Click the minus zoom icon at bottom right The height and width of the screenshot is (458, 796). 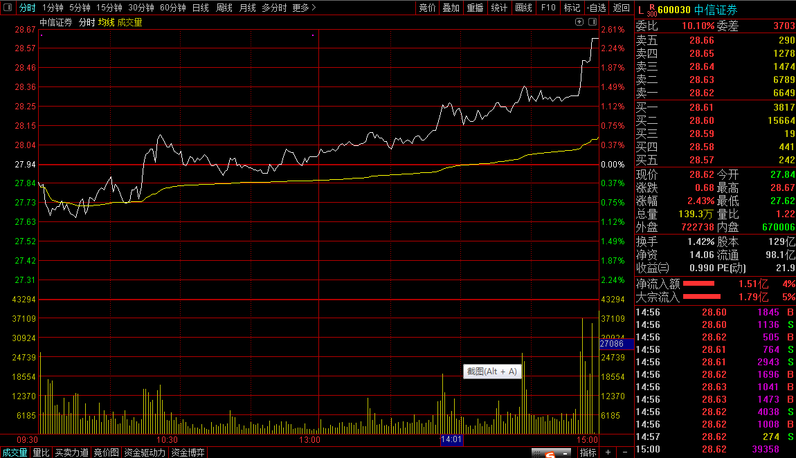(625, 452)
